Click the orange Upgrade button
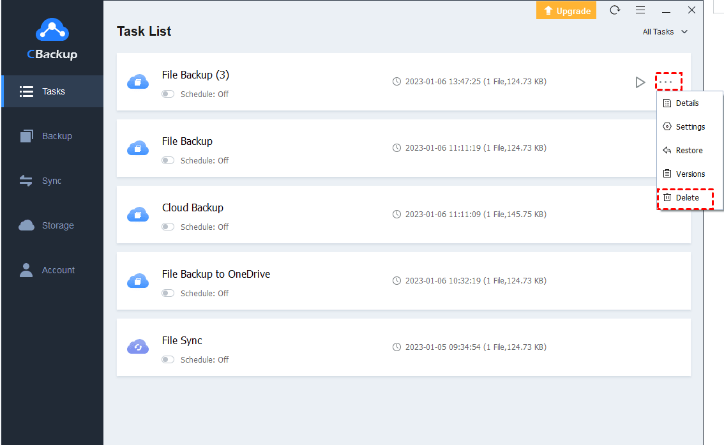724x445 pixels. pos(566,11)
